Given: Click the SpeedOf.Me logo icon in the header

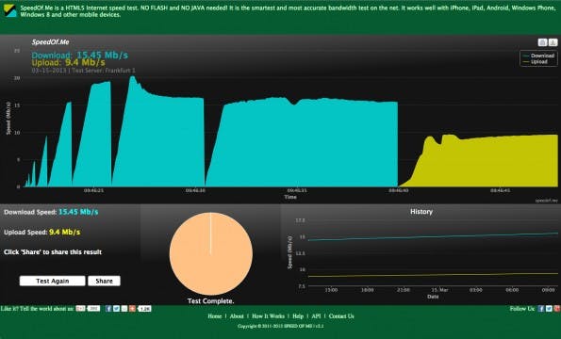Looking at the screenshot, I should pos(10,10).
